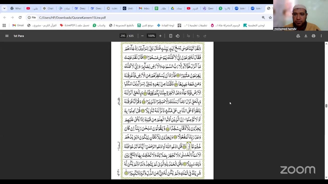Open the بالطبع: المجموعة 2 bookmark
Screen dimensions: 328x184
click(x=121, y=25)
